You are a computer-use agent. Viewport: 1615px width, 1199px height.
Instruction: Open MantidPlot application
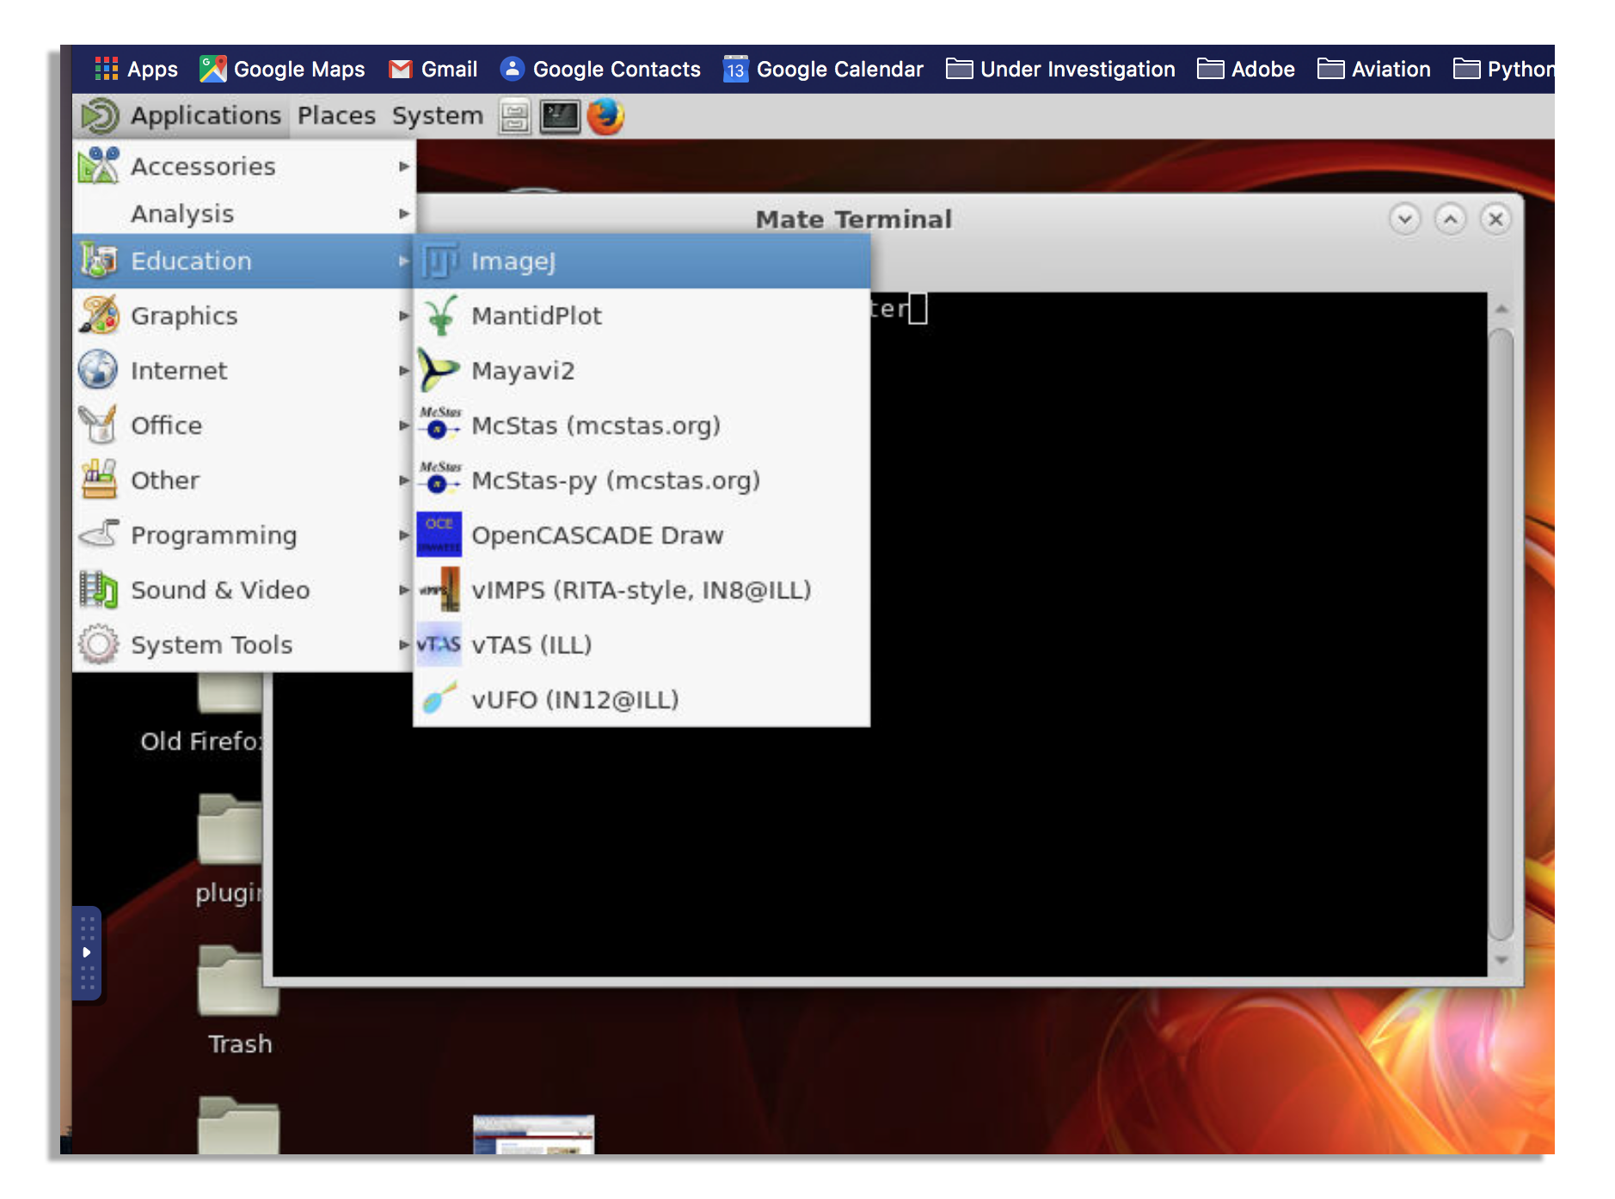536,316
